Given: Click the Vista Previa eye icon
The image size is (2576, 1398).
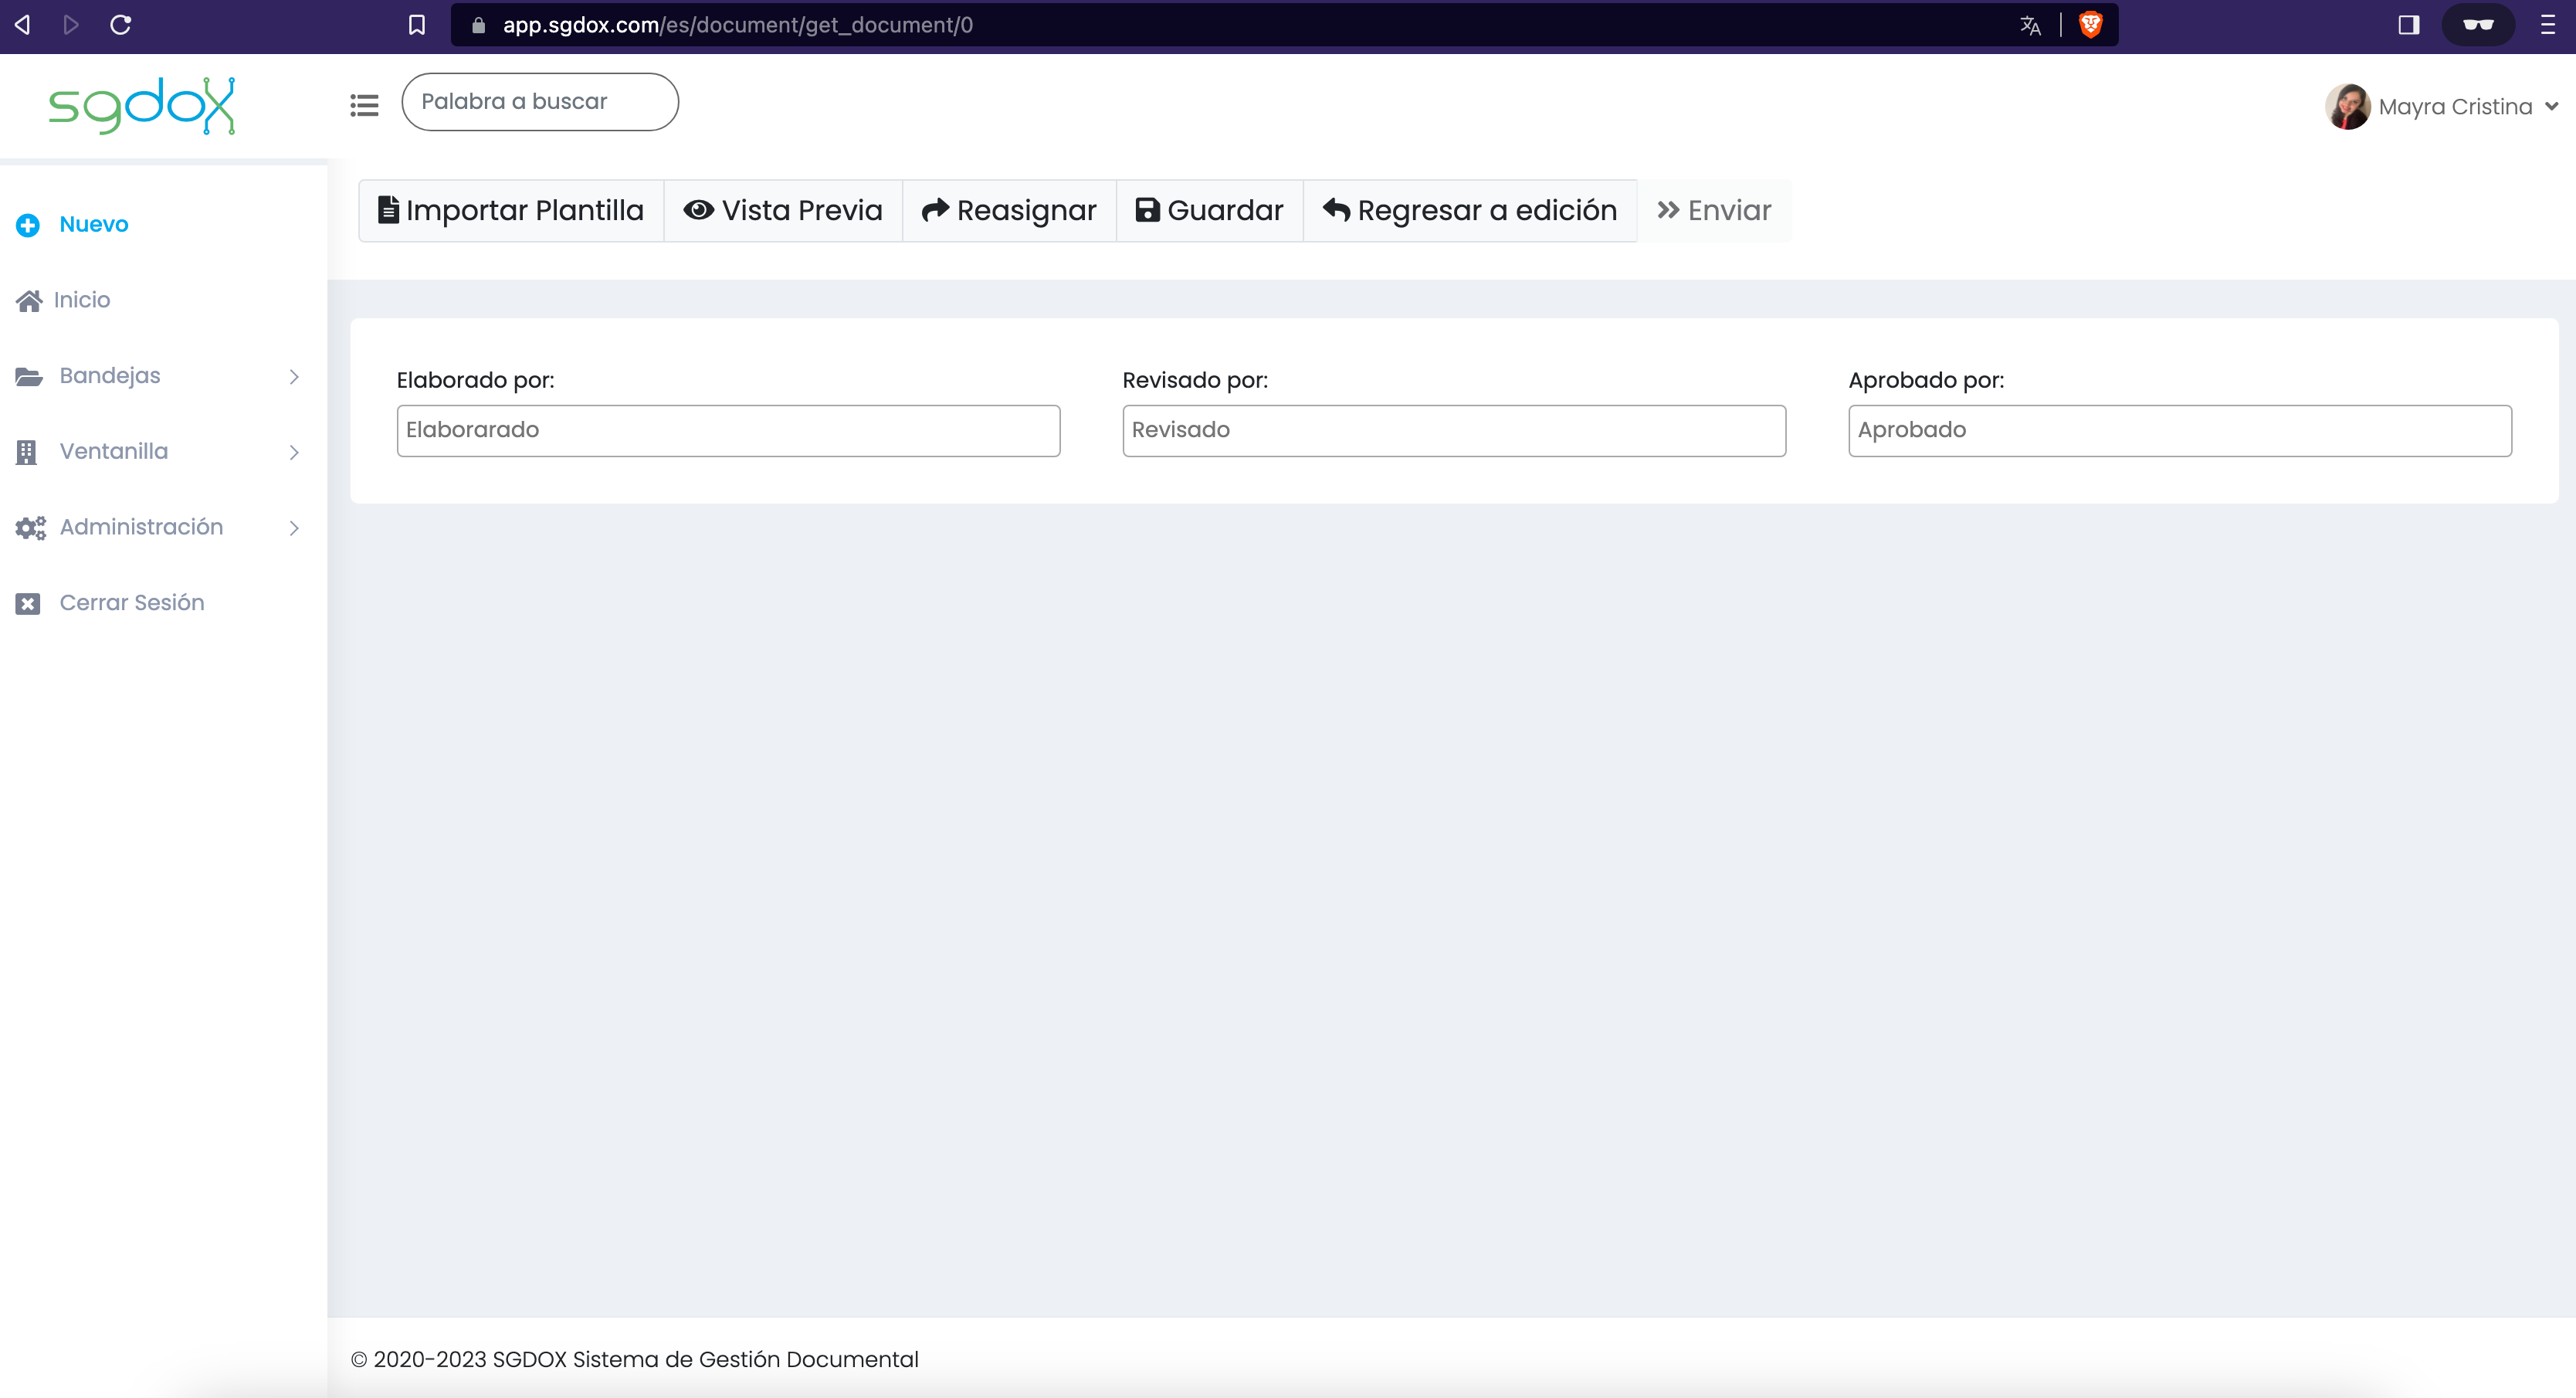Looking at the screenshot, I should 698,210.
